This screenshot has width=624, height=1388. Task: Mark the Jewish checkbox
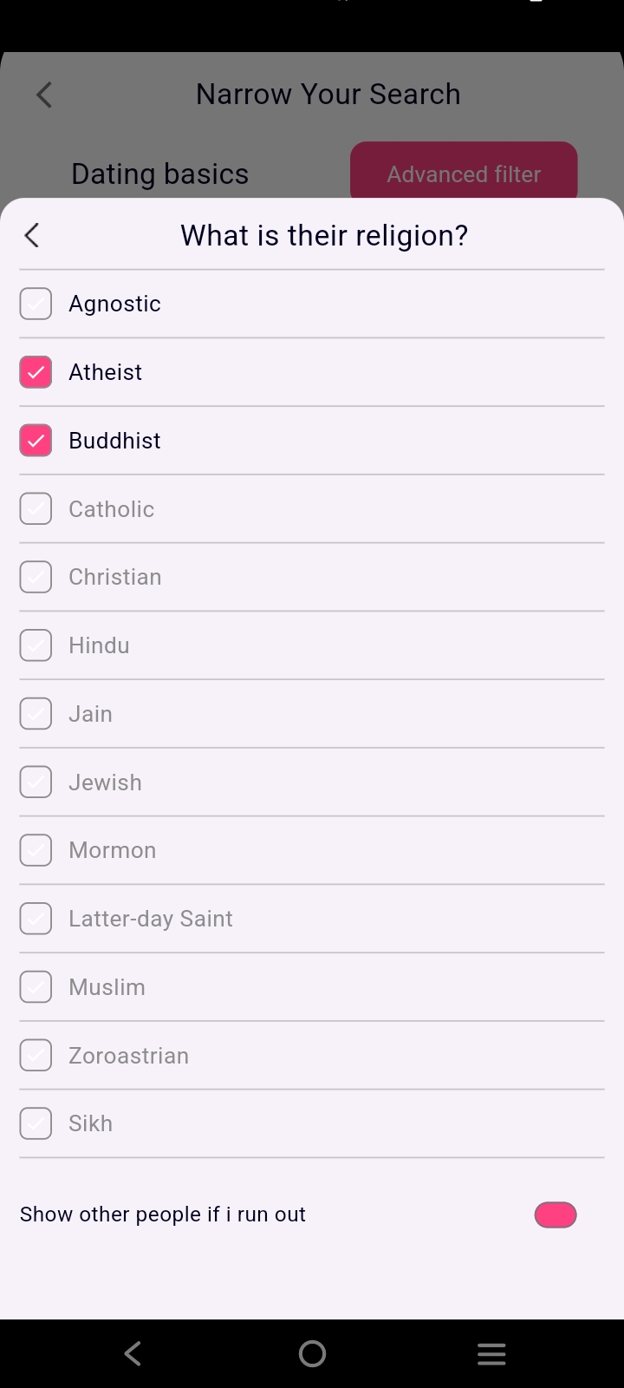coord(36,782)
